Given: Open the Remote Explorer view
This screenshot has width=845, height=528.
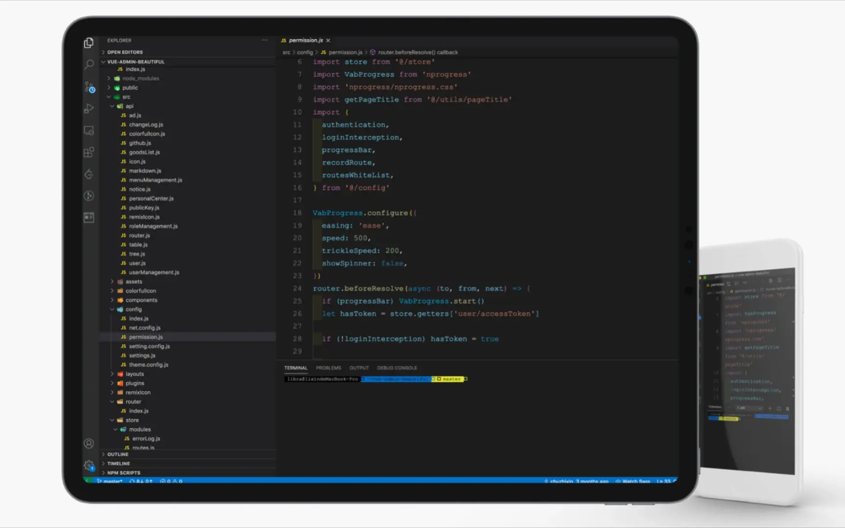Looking at the screenshot, I should click(x=89, y=131).
